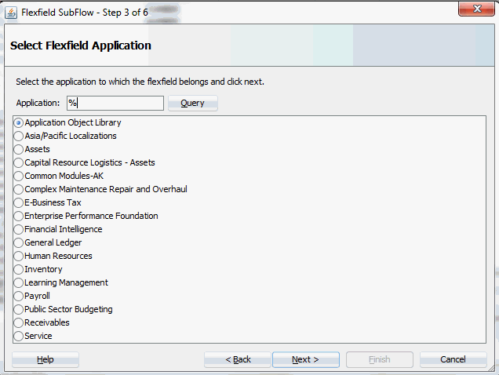Click the Java icon in the title bar
The height and width of the screenshot is (375, 499).
[x=11, y=13]
